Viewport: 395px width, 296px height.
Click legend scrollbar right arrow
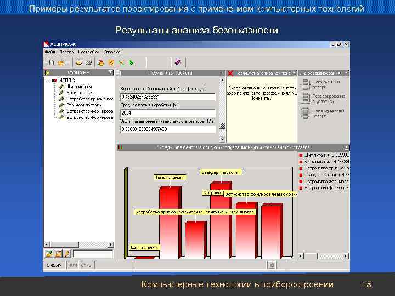coord(346,256)
